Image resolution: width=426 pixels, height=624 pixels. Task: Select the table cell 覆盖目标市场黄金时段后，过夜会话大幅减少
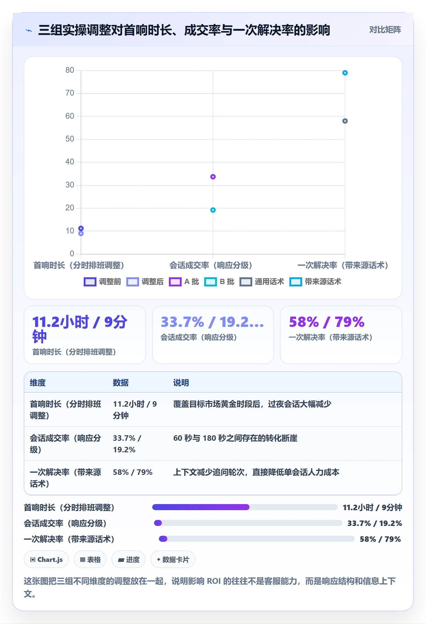tap(285, 410)
